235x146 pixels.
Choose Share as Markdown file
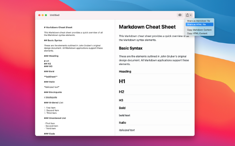199,21
